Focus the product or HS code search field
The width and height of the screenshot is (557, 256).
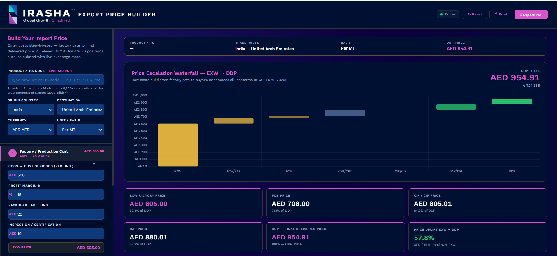[x=56, y=80]
